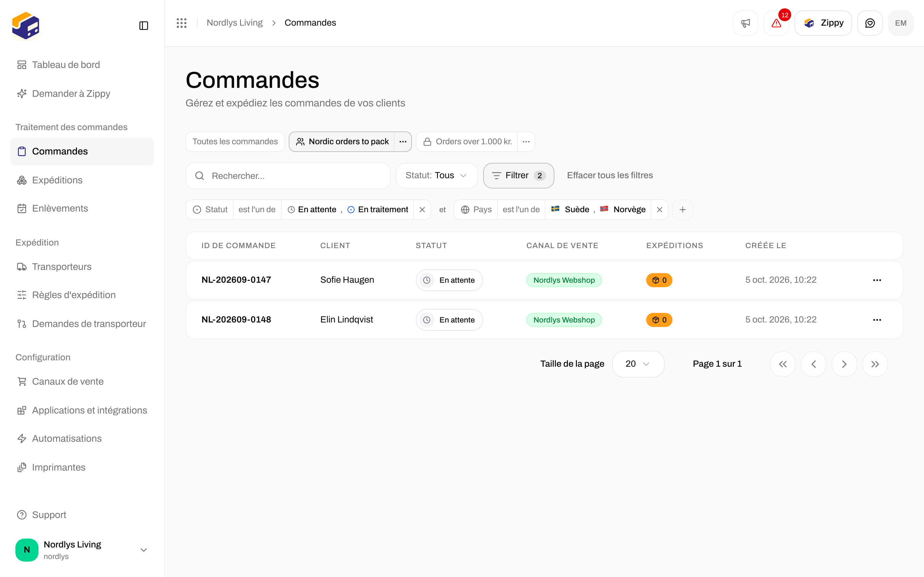Open row actions for order NL-202609-0147
Viewport: 924px width, 577px height.
click(x=877, y=280)
